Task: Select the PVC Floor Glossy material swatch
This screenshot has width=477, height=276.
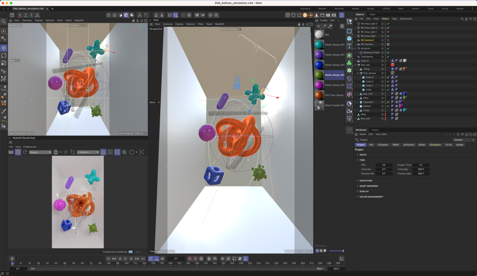Action: click(x=319, y=95)
